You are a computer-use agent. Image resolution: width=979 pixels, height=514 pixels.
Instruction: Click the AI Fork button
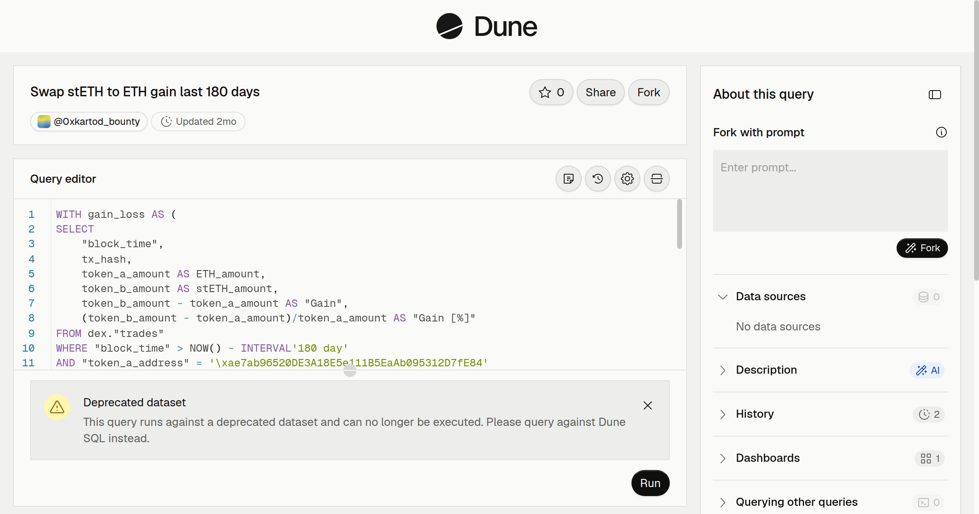coord(922,248)
